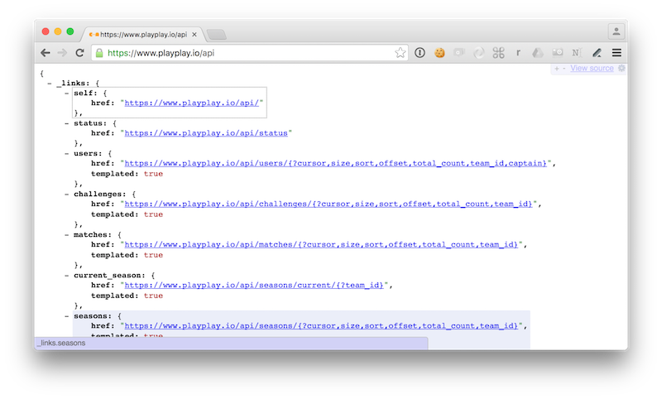Viewport: 662px width, 399px height.
Task: Open the api/status href link
Action: coord(206,133)
